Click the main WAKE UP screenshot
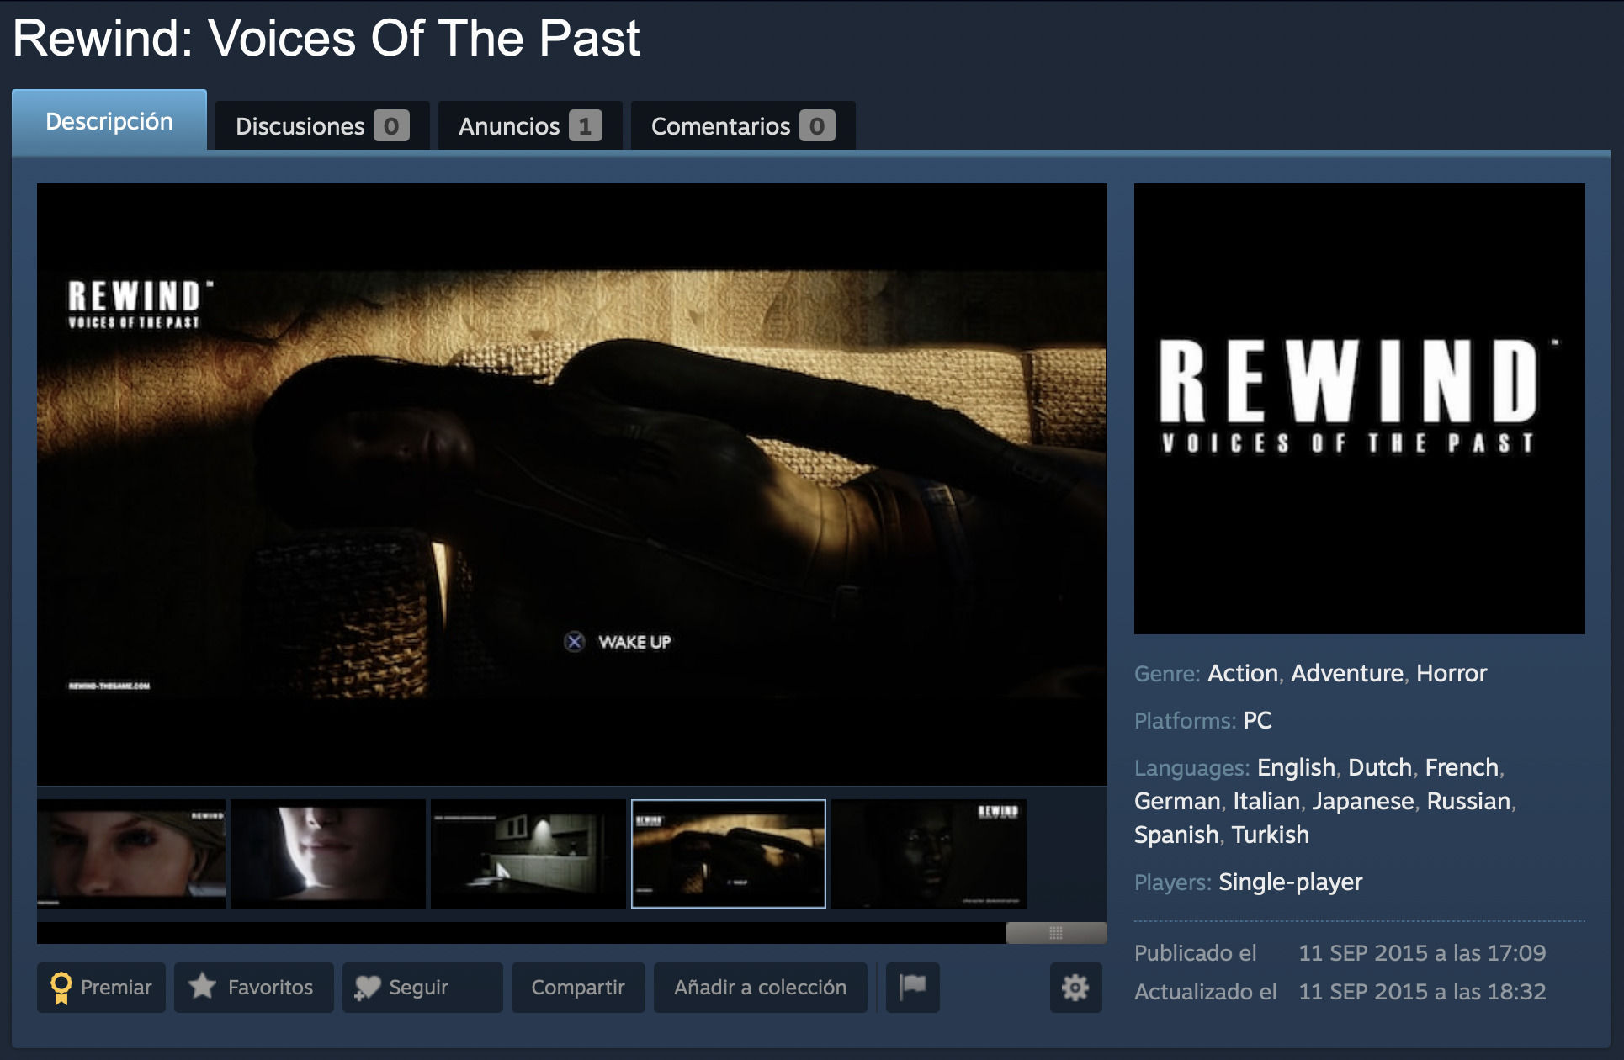Viewport: 1624px width, 1060px height. pos(572,484)
